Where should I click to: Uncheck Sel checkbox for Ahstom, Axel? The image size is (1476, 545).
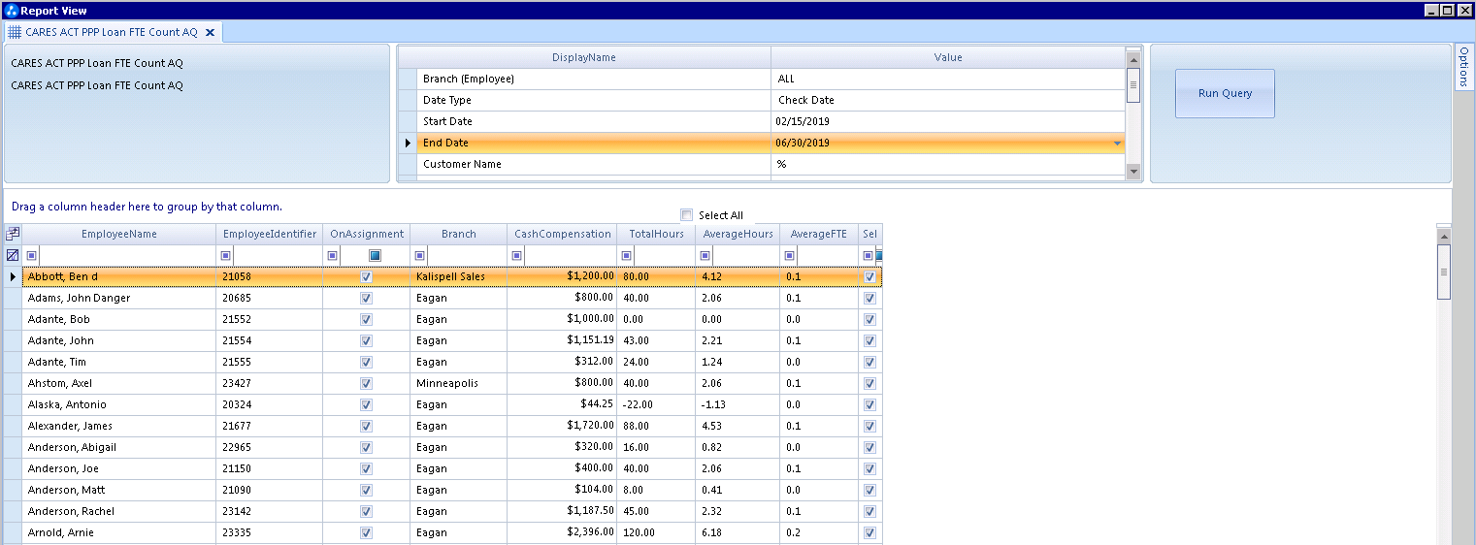click(869, 383)
